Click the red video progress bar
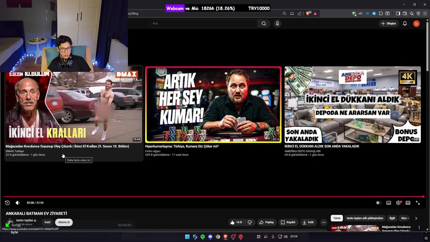Screen dimensions: 430x242 pos(213,197)
